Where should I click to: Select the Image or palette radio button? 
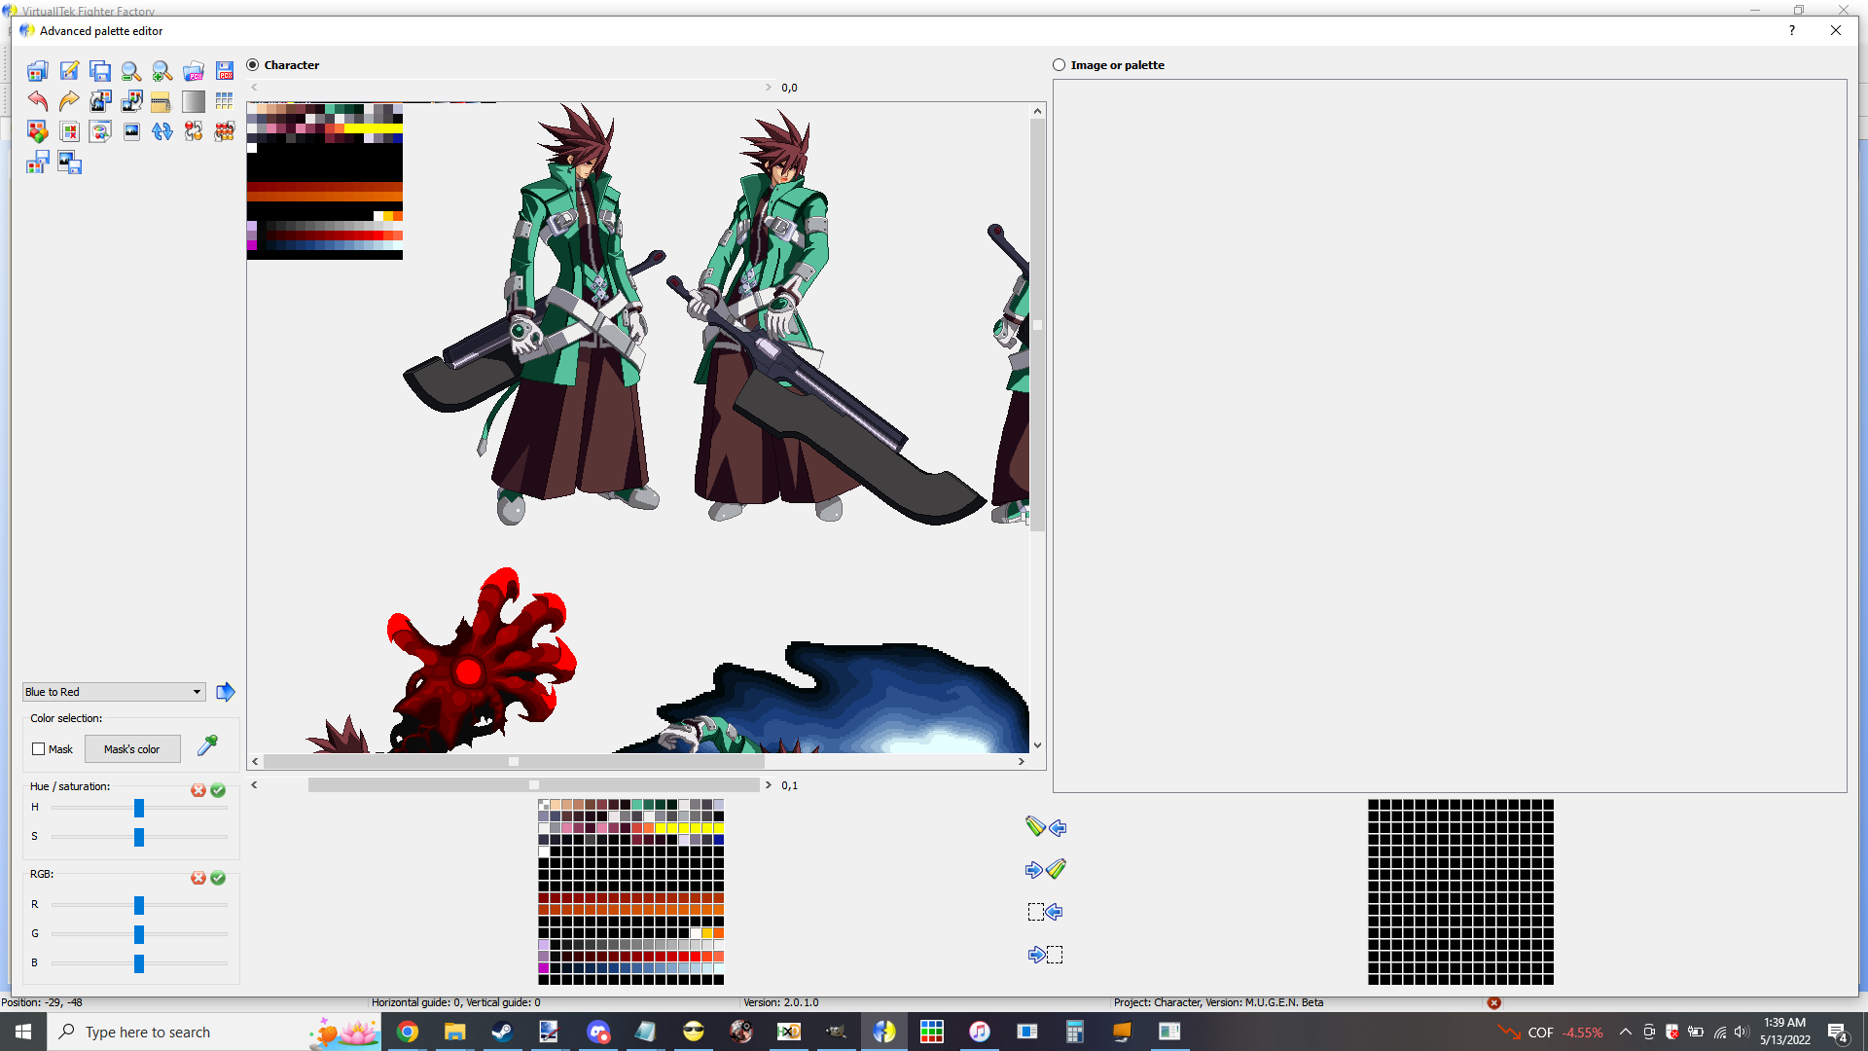pyautogui.click(x=1060, y=65)
